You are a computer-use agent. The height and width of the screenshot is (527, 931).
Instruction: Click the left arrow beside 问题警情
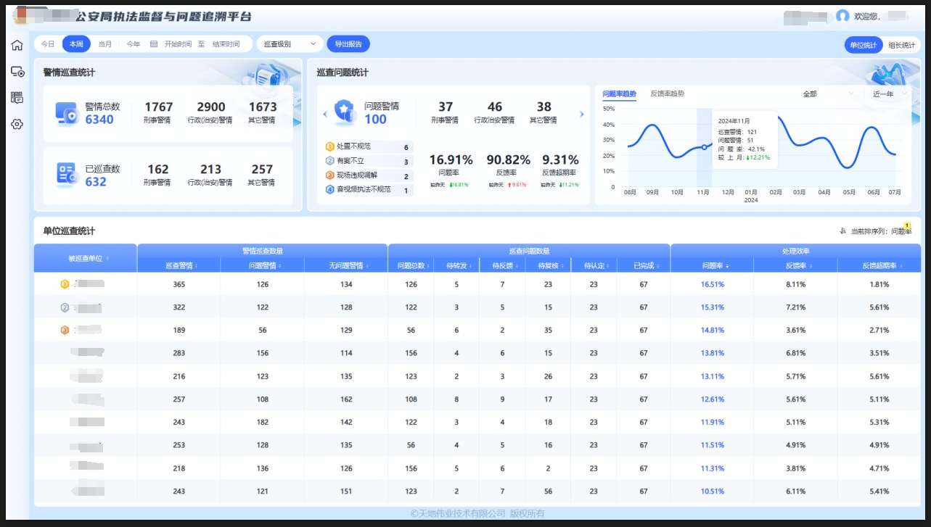325,114
